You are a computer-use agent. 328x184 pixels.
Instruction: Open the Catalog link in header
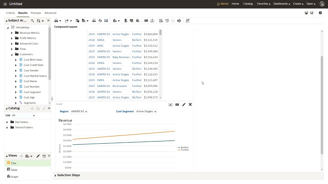(248, 4)
